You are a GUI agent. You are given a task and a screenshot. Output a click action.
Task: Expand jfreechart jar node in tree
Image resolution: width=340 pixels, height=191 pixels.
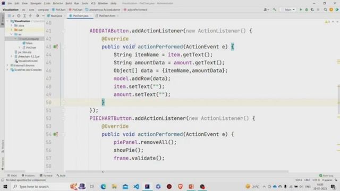12,56
